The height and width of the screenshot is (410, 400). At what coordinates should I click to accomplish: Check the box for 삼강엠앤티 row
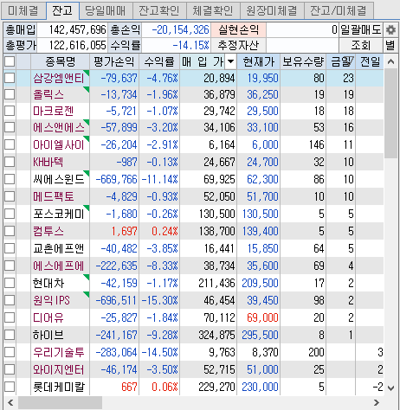point(10,78)
